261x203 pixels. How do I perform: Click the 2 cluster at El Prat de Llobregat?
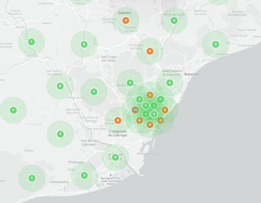coord(115,157)
